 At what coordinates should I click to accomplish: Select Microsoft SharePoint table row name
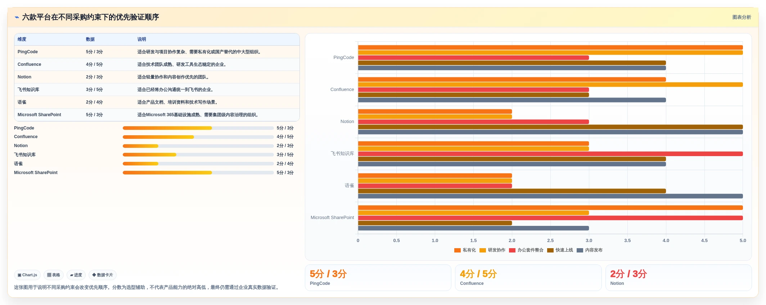pos(39,115)
